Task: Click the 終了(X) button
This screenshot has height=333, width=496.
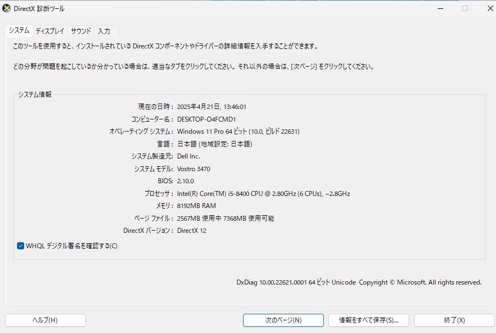Action: click(x=454, y=320)
